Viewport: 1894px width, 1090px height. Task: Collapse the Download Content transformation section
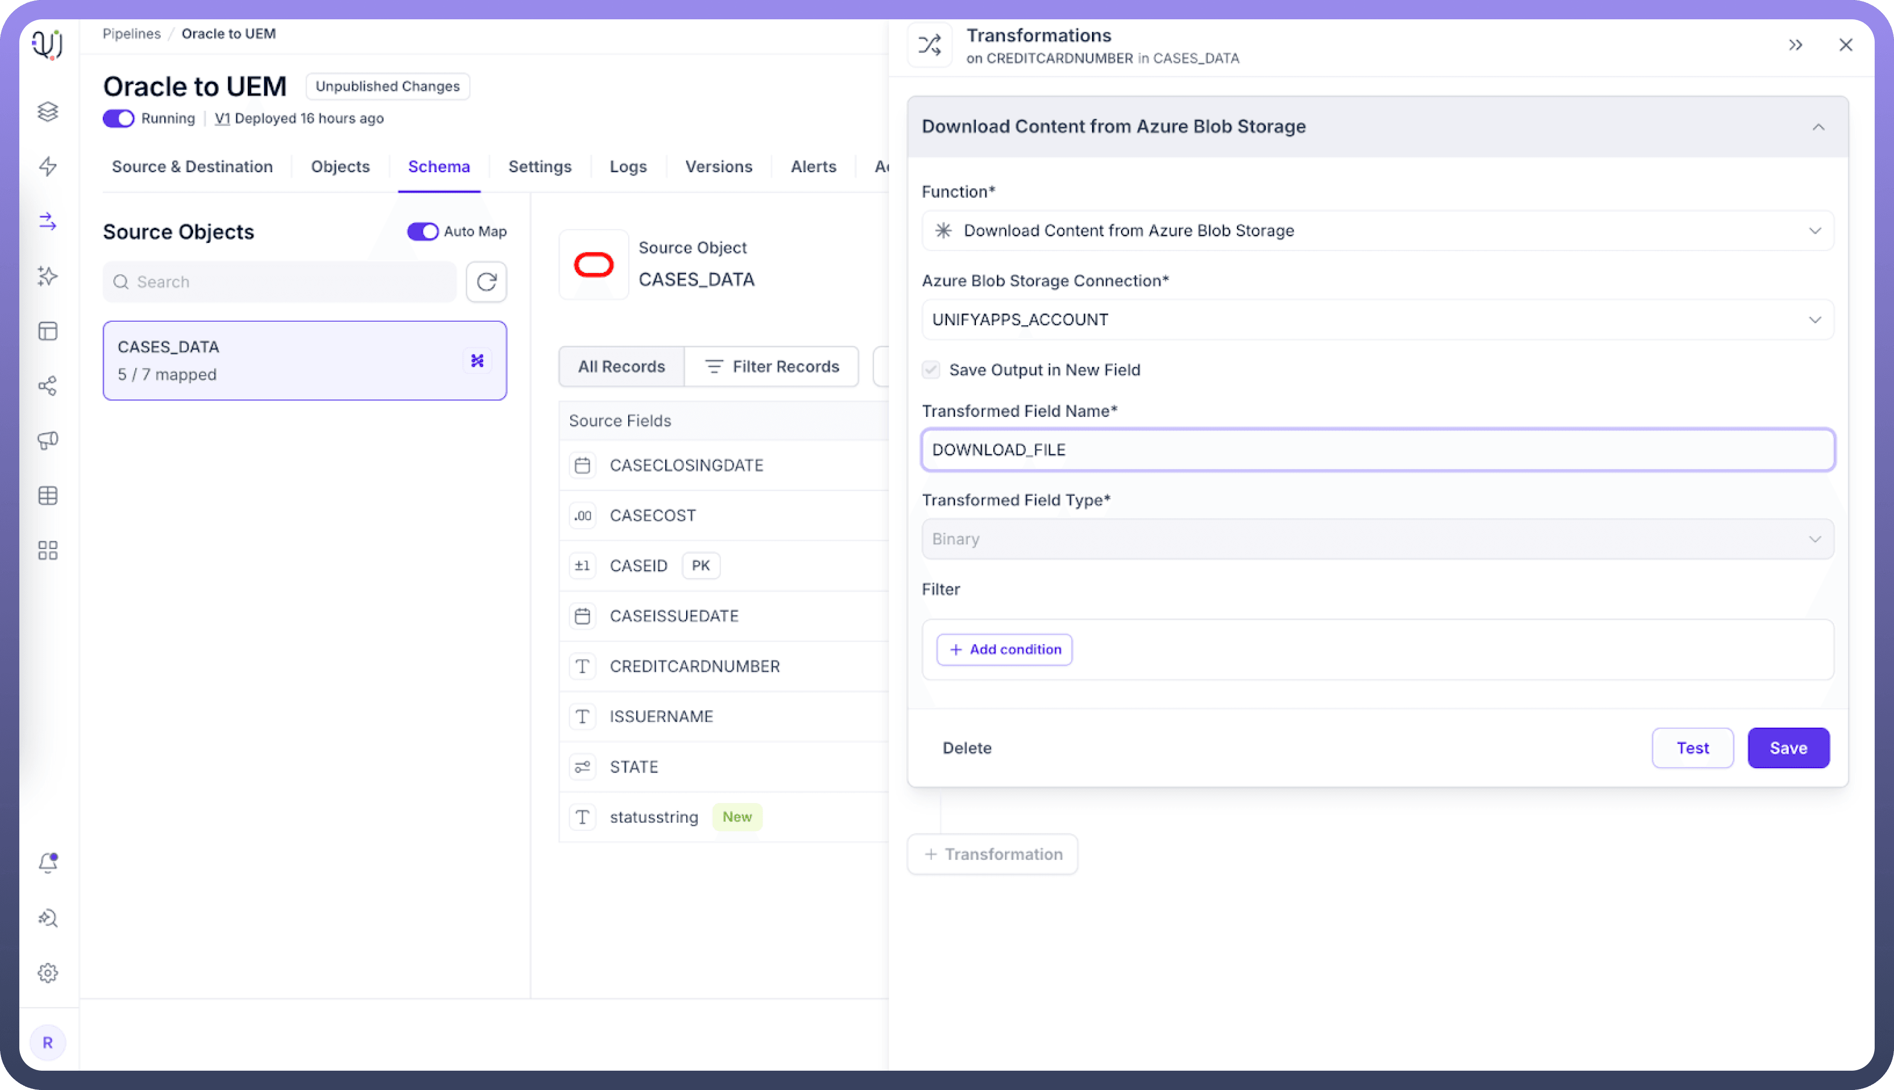1818,127
